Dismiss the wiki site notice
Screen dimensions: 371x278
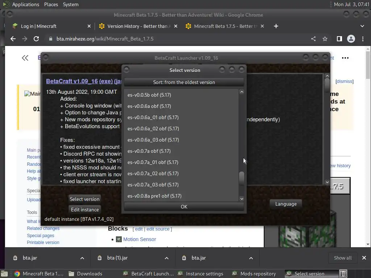point(345,81)
